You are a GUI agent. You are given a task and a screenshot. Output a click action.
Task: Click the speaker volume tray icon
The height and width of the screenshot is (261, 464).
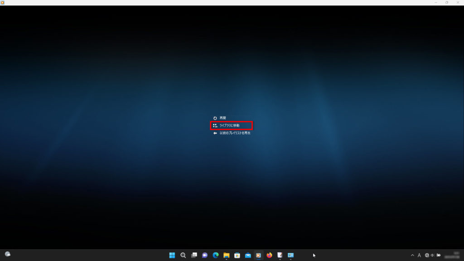tap(433, 255)
